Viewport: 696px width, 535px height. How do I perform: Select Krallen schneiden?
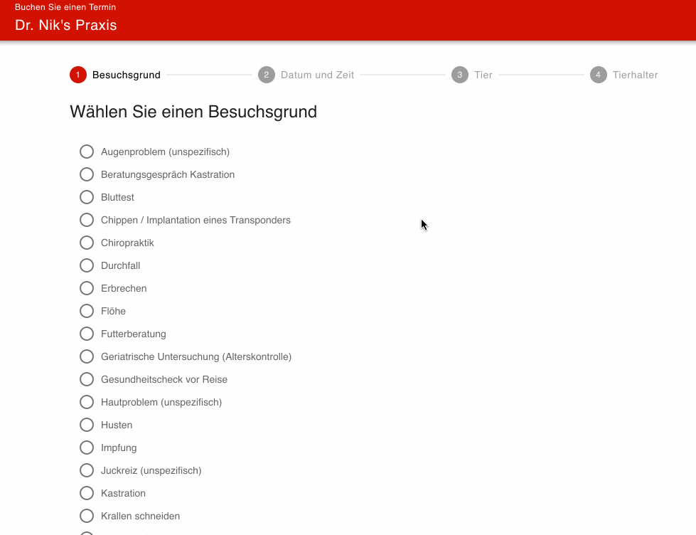(x=86, y=516)
